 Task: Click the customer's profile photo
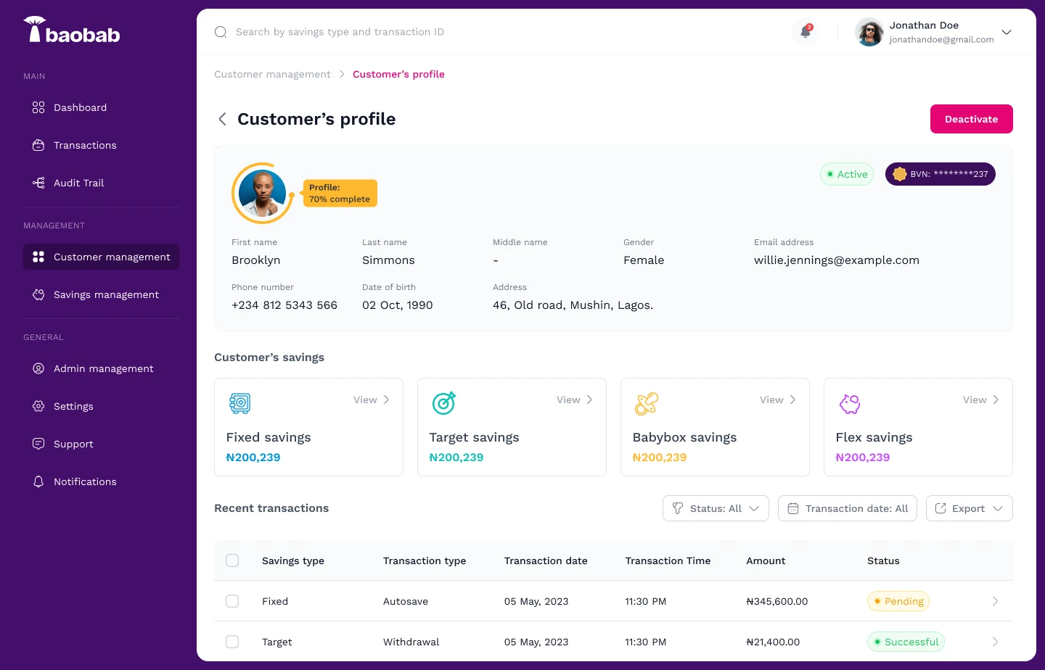pyautogui.click(x=263, y=193)
